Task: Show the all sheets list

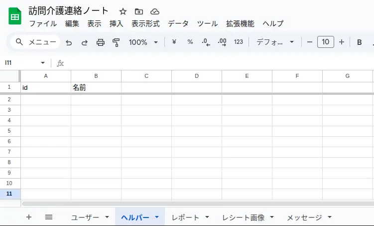Action: pos(49,217)
